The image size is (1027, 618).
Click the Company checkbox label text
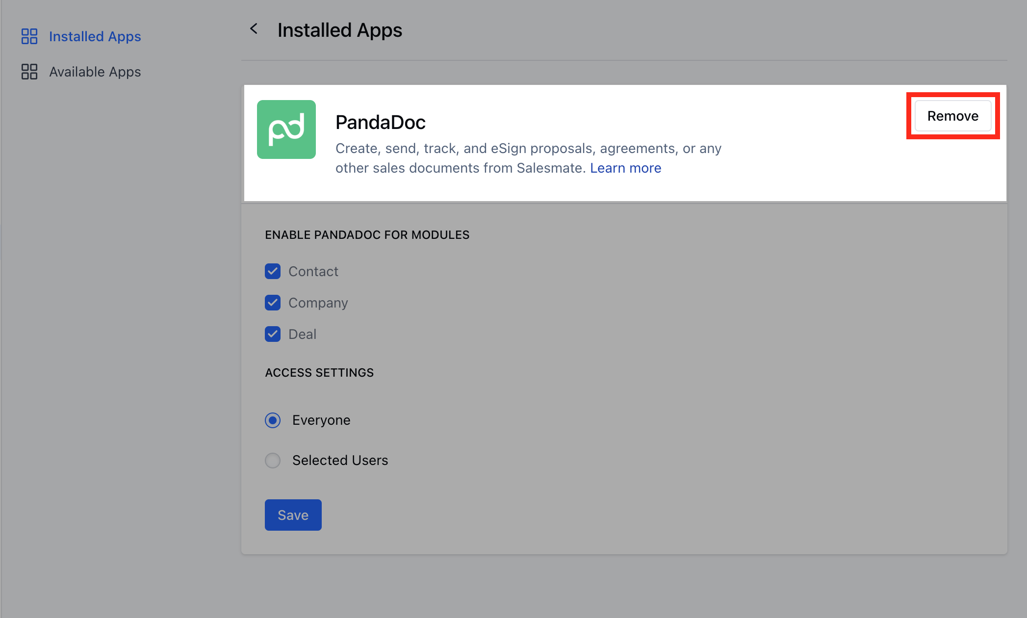point(318,303)
